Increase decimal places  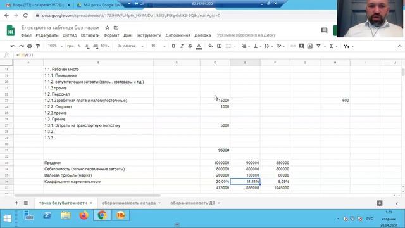96,46
